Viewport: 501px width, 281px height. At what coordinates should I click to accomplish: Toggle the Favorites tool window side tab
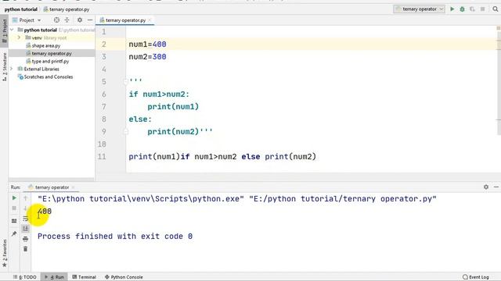(x=5, y=253)
